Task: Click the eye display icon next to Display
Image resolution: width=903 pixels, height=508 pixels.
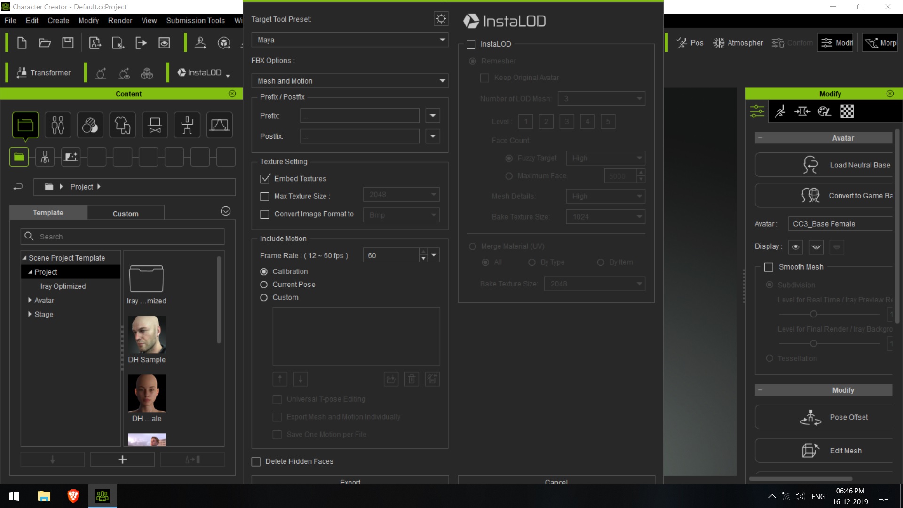Action: (795, 247)
